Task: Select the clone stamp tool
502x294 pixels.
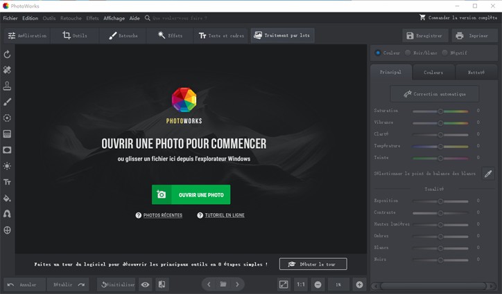Action: click(x=7, y=86)
